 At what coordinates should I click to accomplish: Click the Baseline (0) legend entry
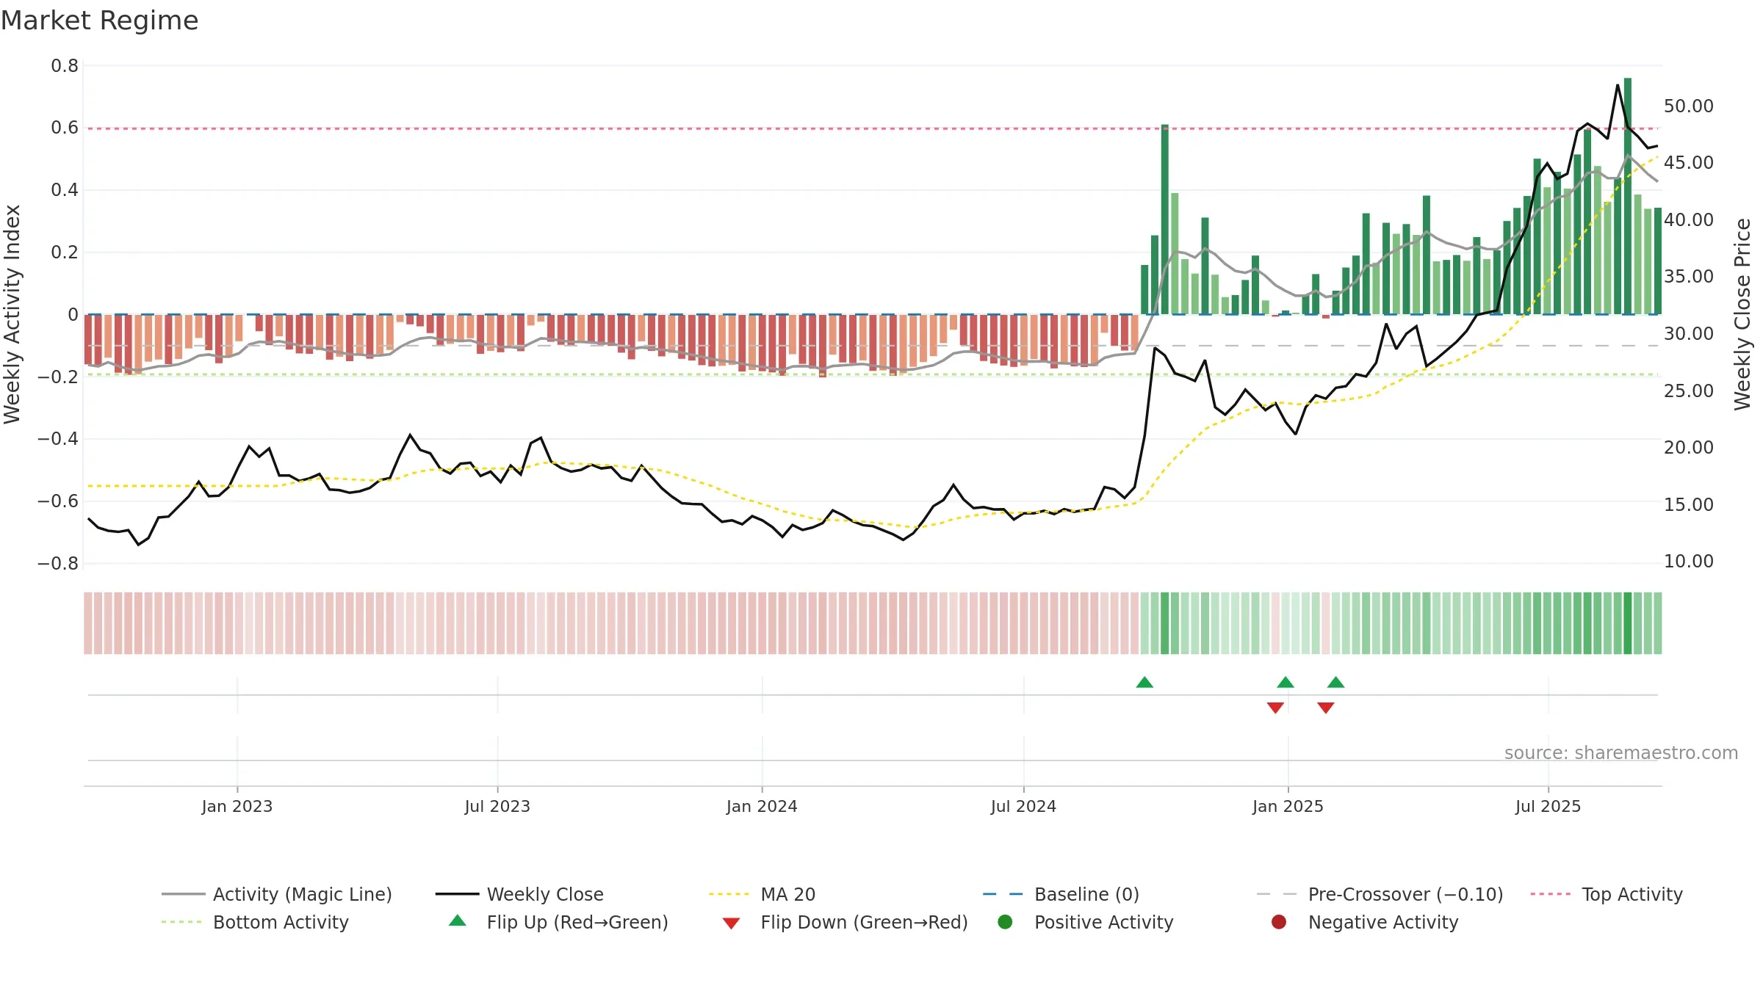(1061, 894)
